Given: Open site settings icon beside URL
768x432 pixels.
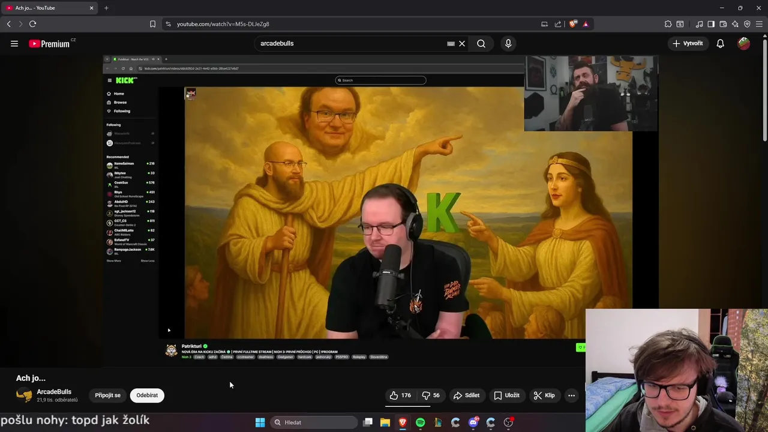Looking at the screenshot, I should pyautogui.click(x=168, y=24).
